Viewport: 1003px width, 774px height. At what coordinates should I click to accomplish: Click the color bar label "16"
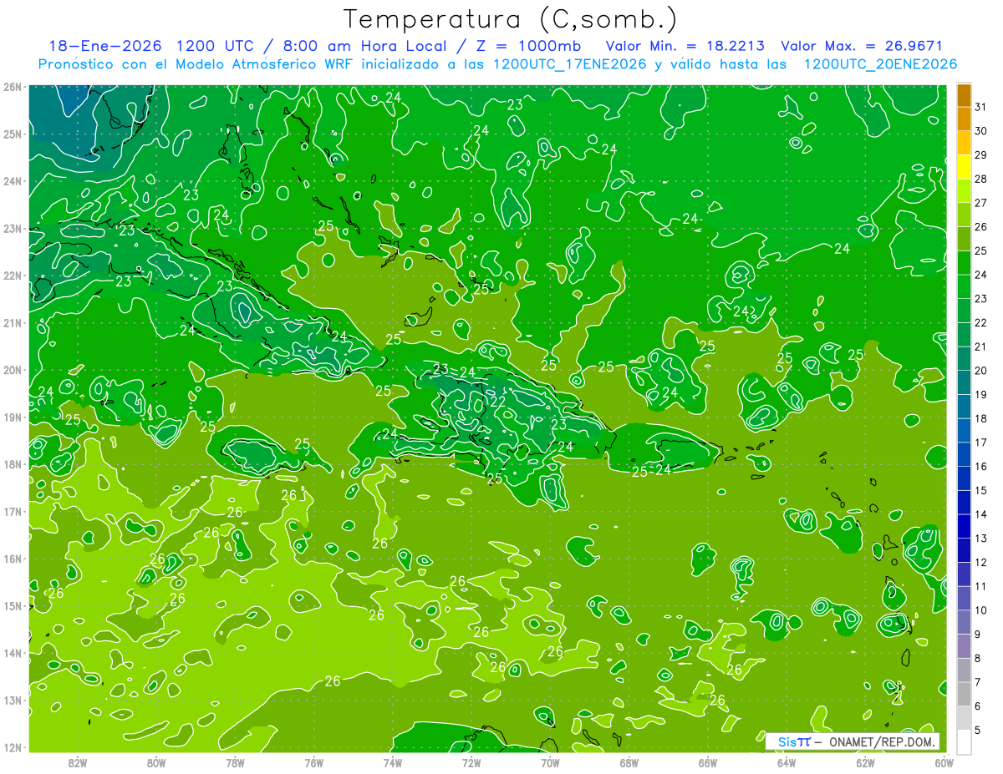(x=980, y=466)
